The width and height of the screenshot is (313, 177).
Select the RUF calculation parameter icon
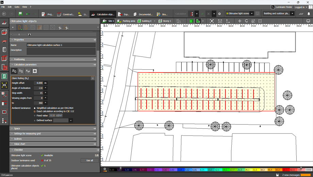coord(28,71)
